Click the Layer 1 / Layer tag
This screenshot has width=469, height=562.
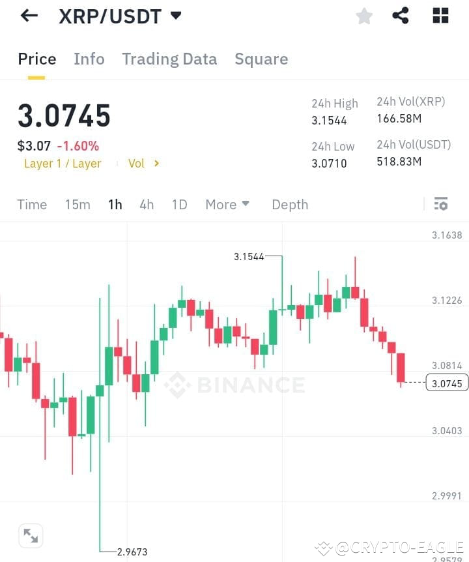click(63, 164)
